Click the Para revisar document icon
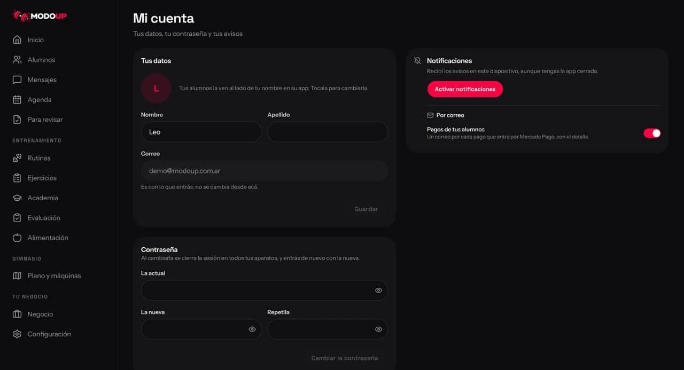Screen dimensions: 684x370 tap(17, 120)
